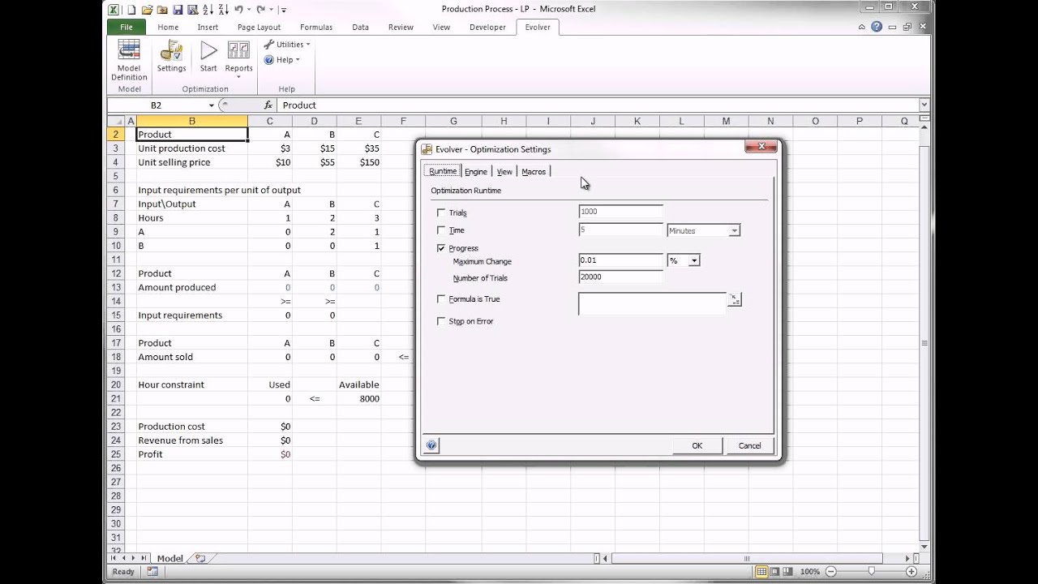The height and width of the screenshot is (584, 1038).
Task: Open the Utilities wrench menu
Action: [x=286, y=45]
